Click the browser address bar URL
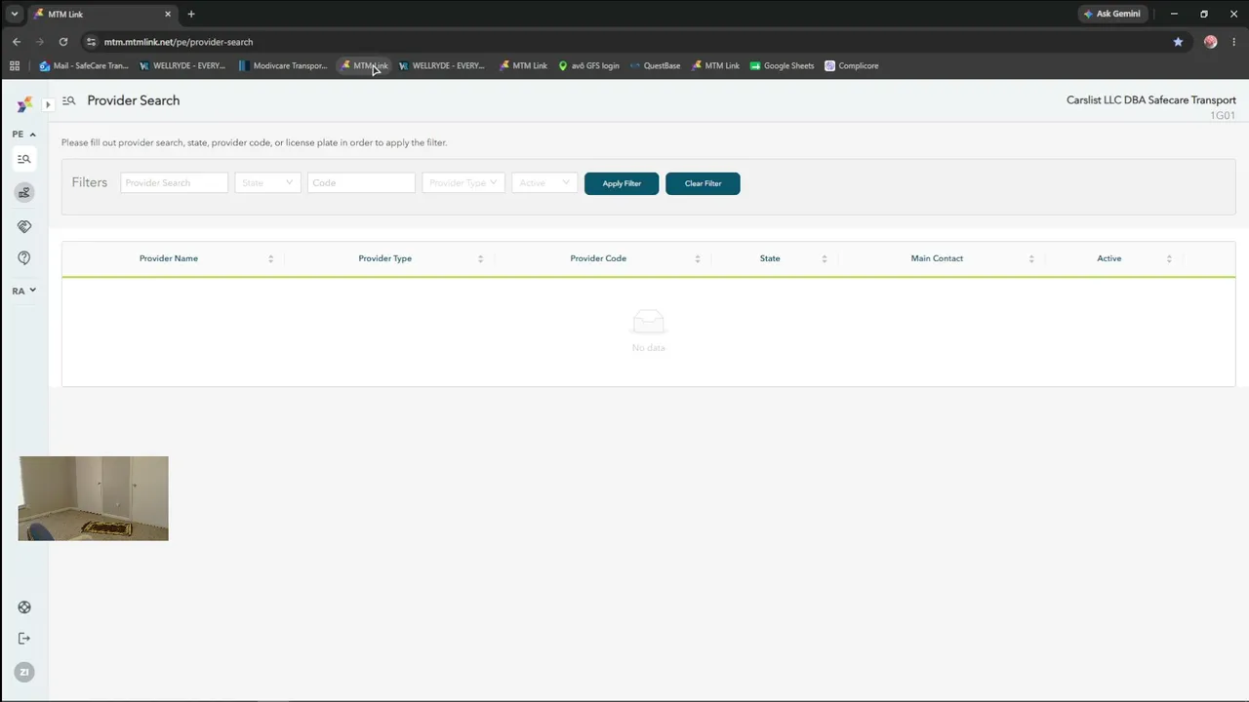1249x702 pixels. [179, 42]
